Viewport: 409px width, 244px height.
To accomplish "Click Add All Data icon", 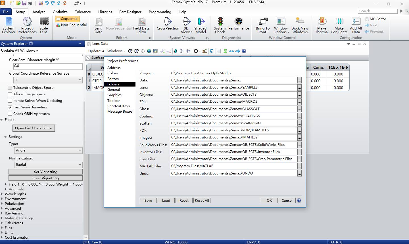I will click(356, 25).
